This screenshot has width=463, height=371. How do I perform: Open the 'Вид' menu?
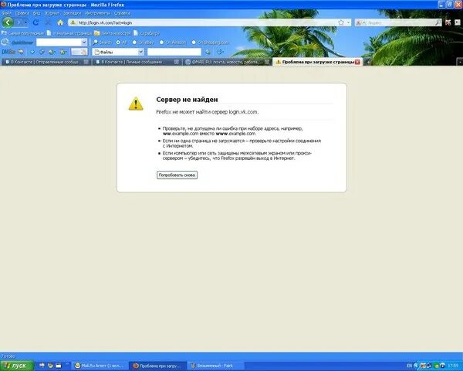coord(36,13)
